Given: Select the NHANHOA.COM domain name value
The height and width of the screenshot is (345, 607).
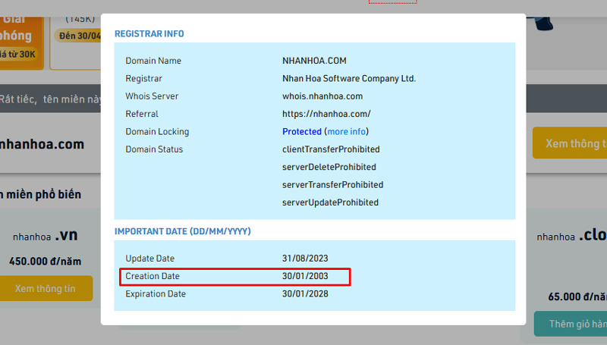Looking at the screenshot, I should (314, 61).
